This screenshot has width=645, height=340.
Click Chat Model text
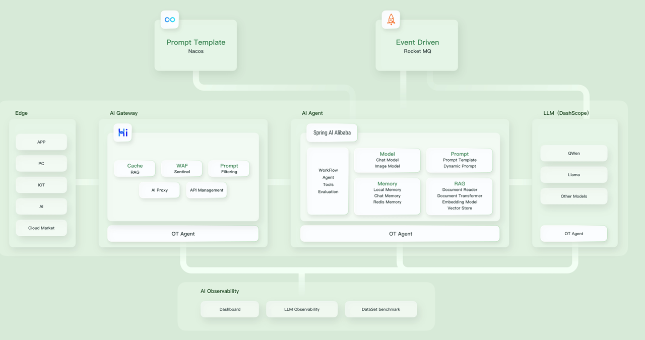387,160
